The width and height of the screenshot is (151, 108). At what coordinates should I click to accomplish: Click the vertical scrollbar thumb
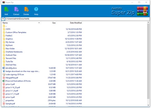[x=148, y=61]
